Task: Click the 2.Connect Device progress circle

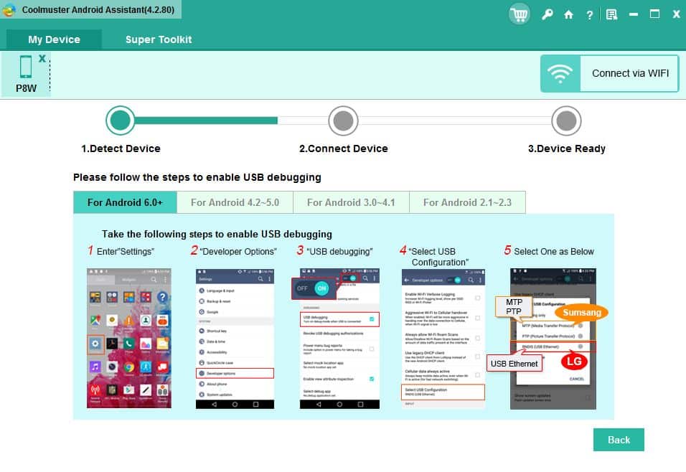Action: tap(344, 121)
